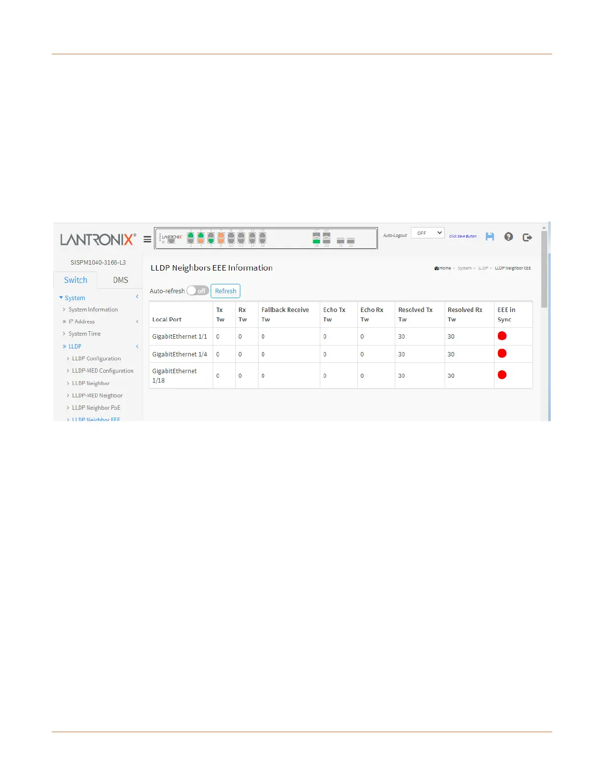Click the Click Save Button link

click(463, 236)
